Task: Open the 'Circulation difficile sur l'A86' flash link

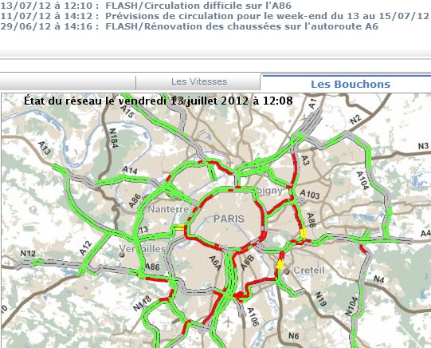Action: click(x=198, y=6)
